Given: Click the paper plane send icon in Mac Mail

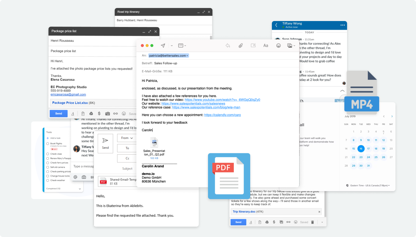Looking at the screenshot, I should 163,46.
